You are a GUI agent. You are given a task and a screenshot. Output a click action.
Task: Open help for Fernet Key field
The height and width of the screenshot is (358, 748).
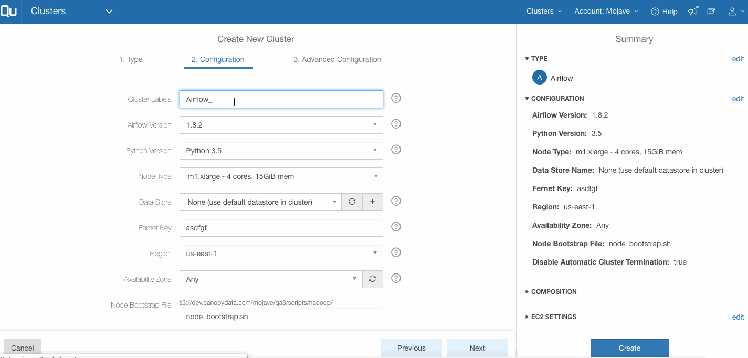(x=396, y=227)
